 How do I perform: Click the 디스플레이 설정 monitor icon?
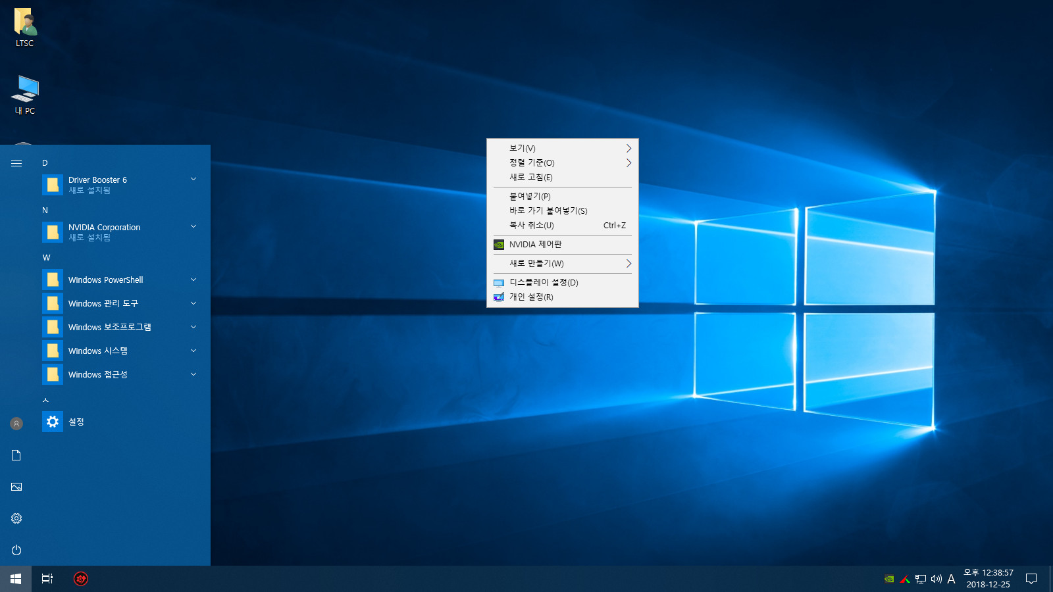pyautogui.click(x=499, y=283)
